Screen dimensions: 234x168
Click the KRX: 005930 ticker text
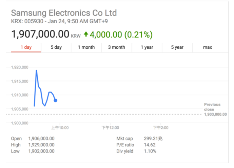click(27, 21)
